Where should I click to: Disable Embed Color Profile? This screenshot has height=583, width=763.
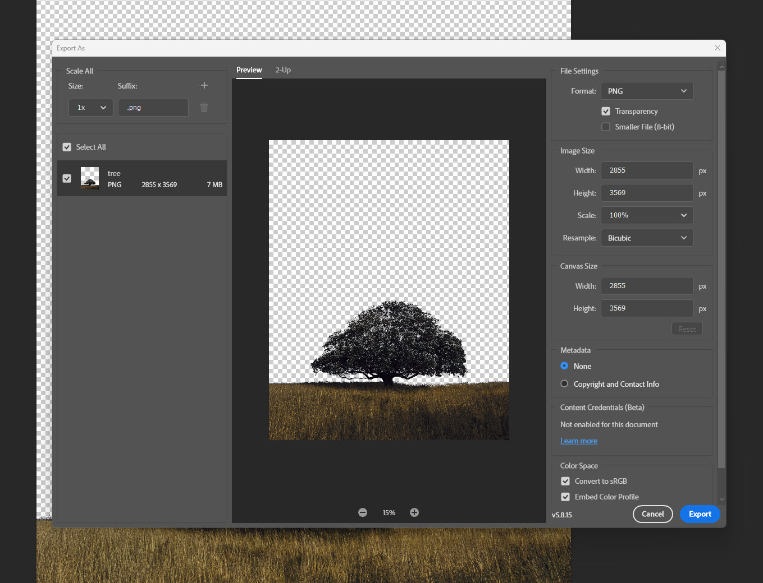click(565, 497)
